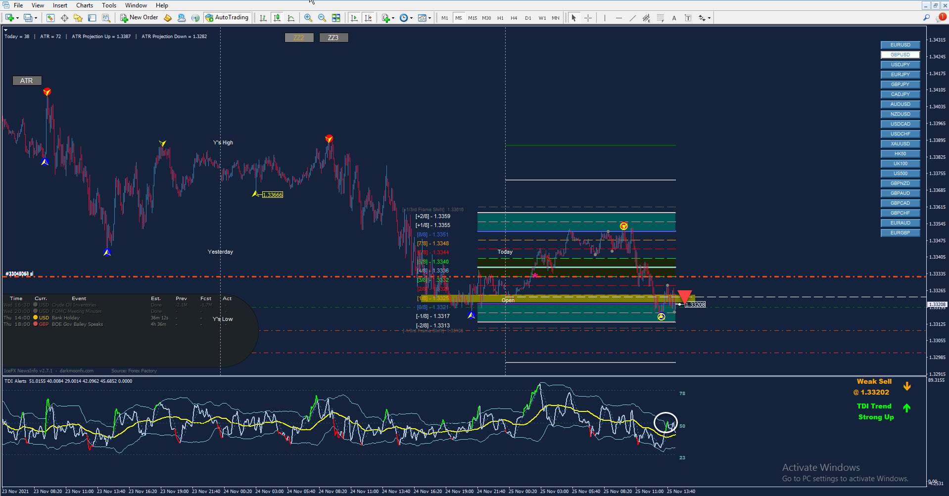Zoom out on the chart
This screenshot has width=949, height=496.
click(x=322, y=18)
